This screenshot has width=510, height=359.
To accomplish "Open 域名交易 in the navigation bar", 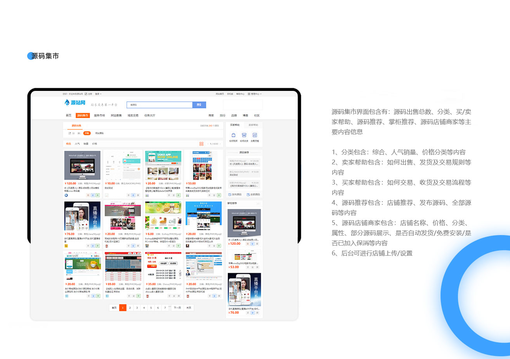I will click(x=133, y=115).
